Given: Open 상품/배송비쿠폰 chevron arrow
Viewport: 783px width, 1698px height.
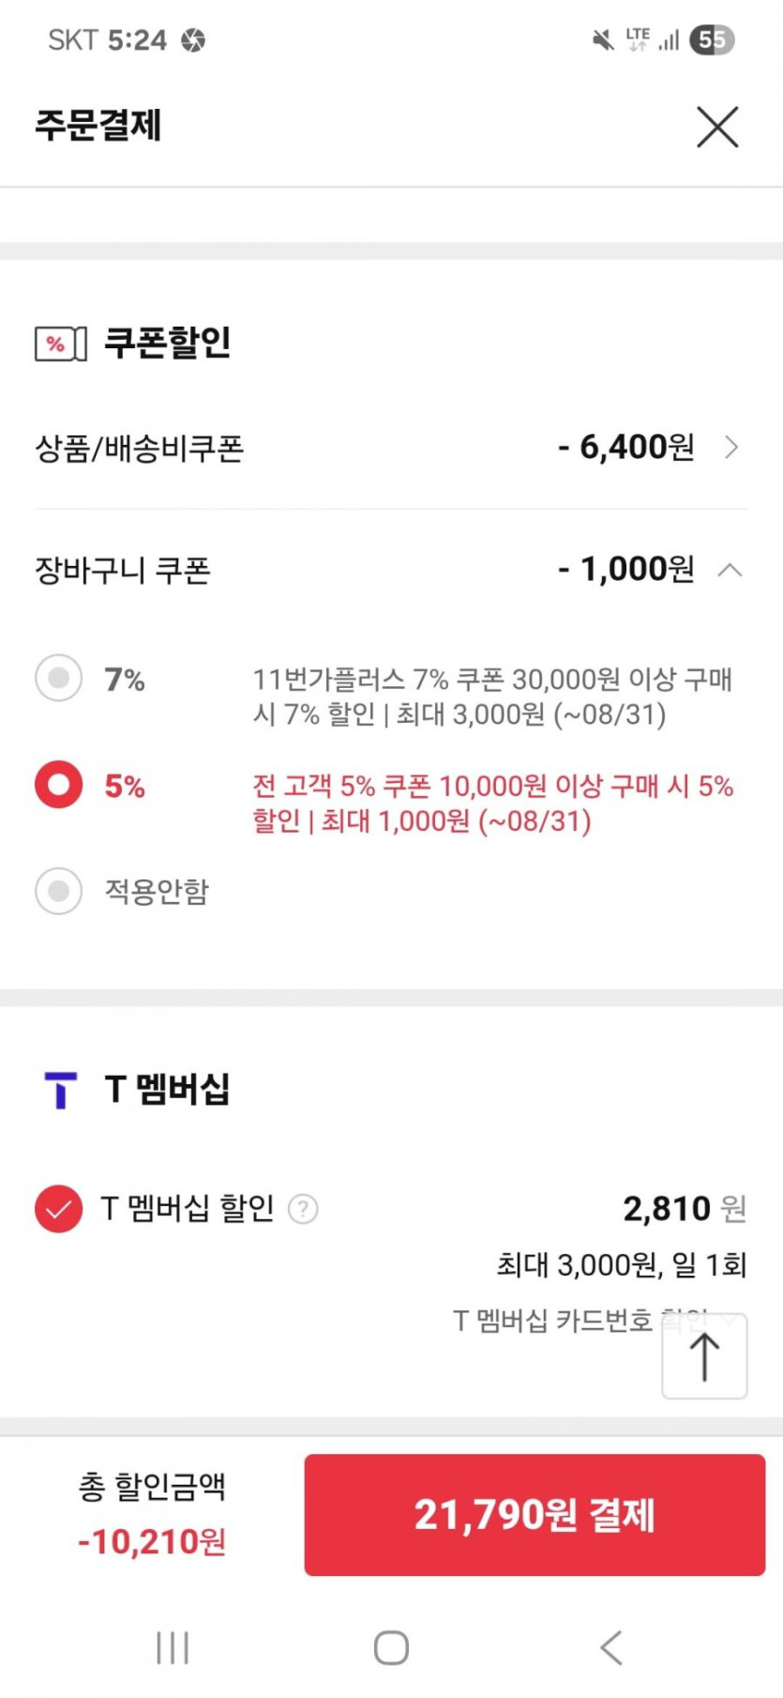Looking at the screenshot, I should pyautogui.click(x=731, y=448).
